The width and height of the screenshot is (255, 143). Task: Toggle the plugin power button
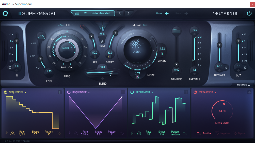(x=249, y=13)
